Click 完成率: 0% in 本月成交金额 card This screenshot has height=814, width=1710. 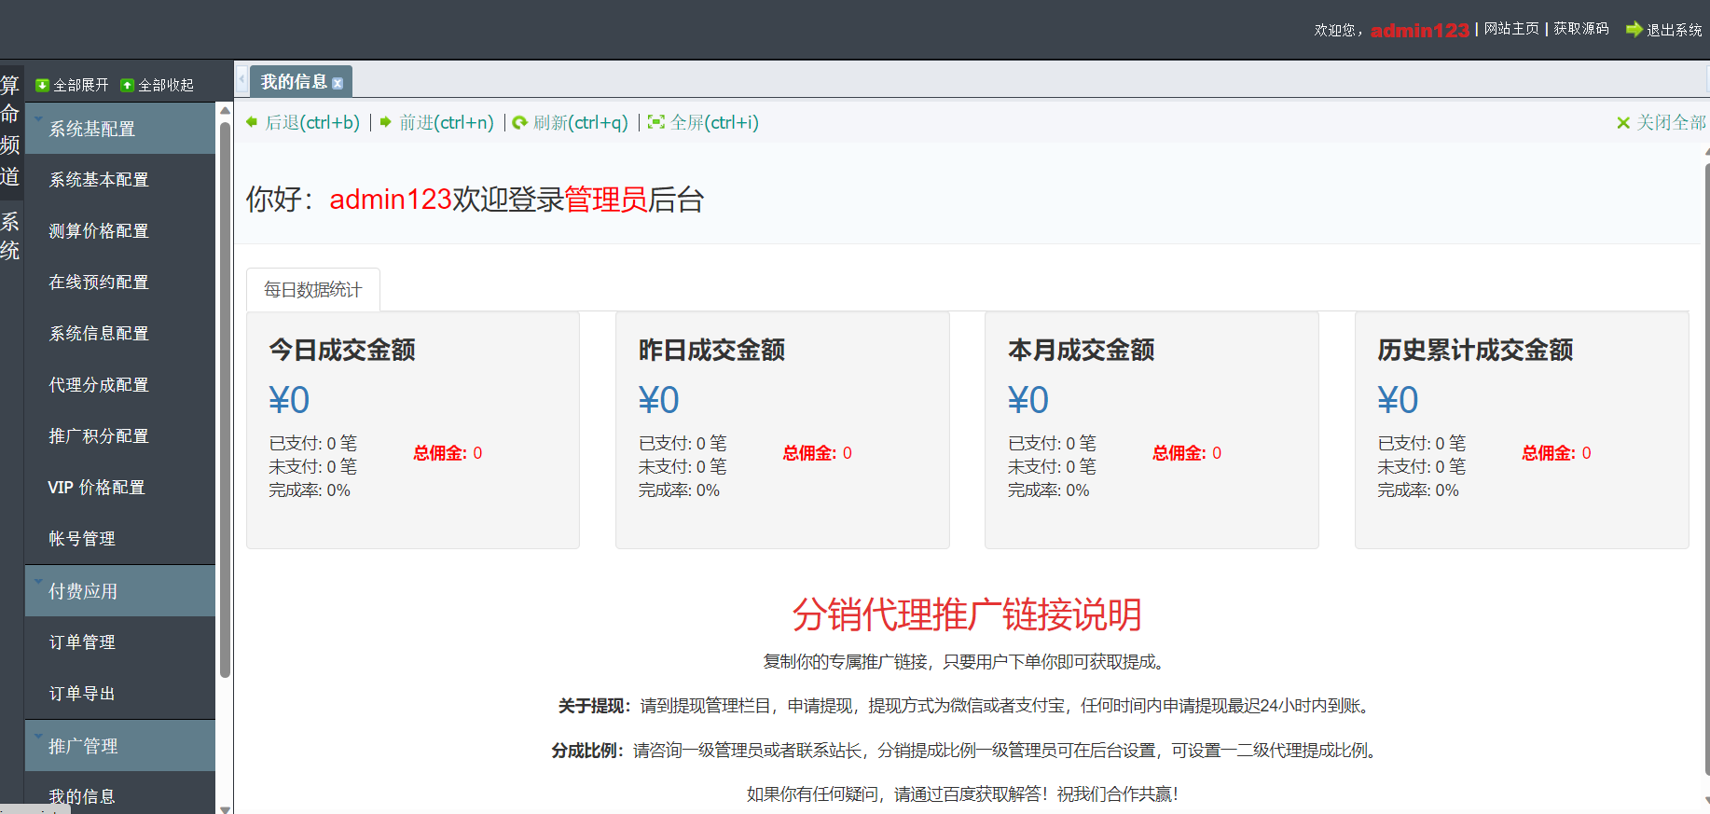[1048, 490]
